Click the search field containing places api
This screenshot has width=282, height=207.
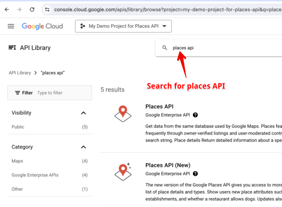(x=218, y=48)
